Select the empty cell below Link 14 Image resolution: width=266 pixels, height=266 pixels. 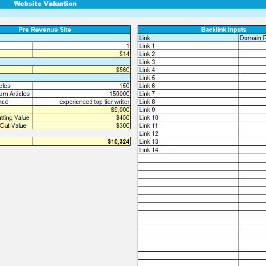[x=188, y=158]
